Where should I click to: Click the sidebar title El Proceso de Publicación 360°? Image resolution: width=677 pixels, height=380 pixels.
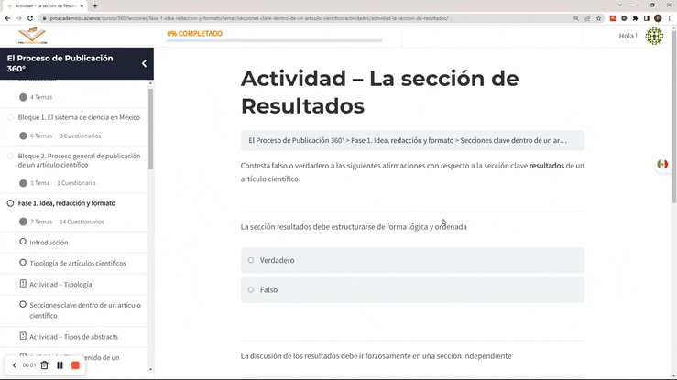click(x=60, y=63)
